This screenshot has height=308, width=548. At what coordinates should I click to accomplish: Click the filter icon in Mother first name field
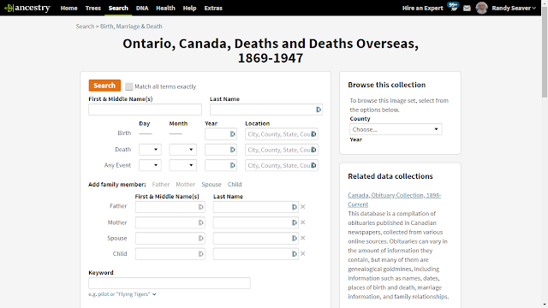pyautogui.click(x=200, y=222)
